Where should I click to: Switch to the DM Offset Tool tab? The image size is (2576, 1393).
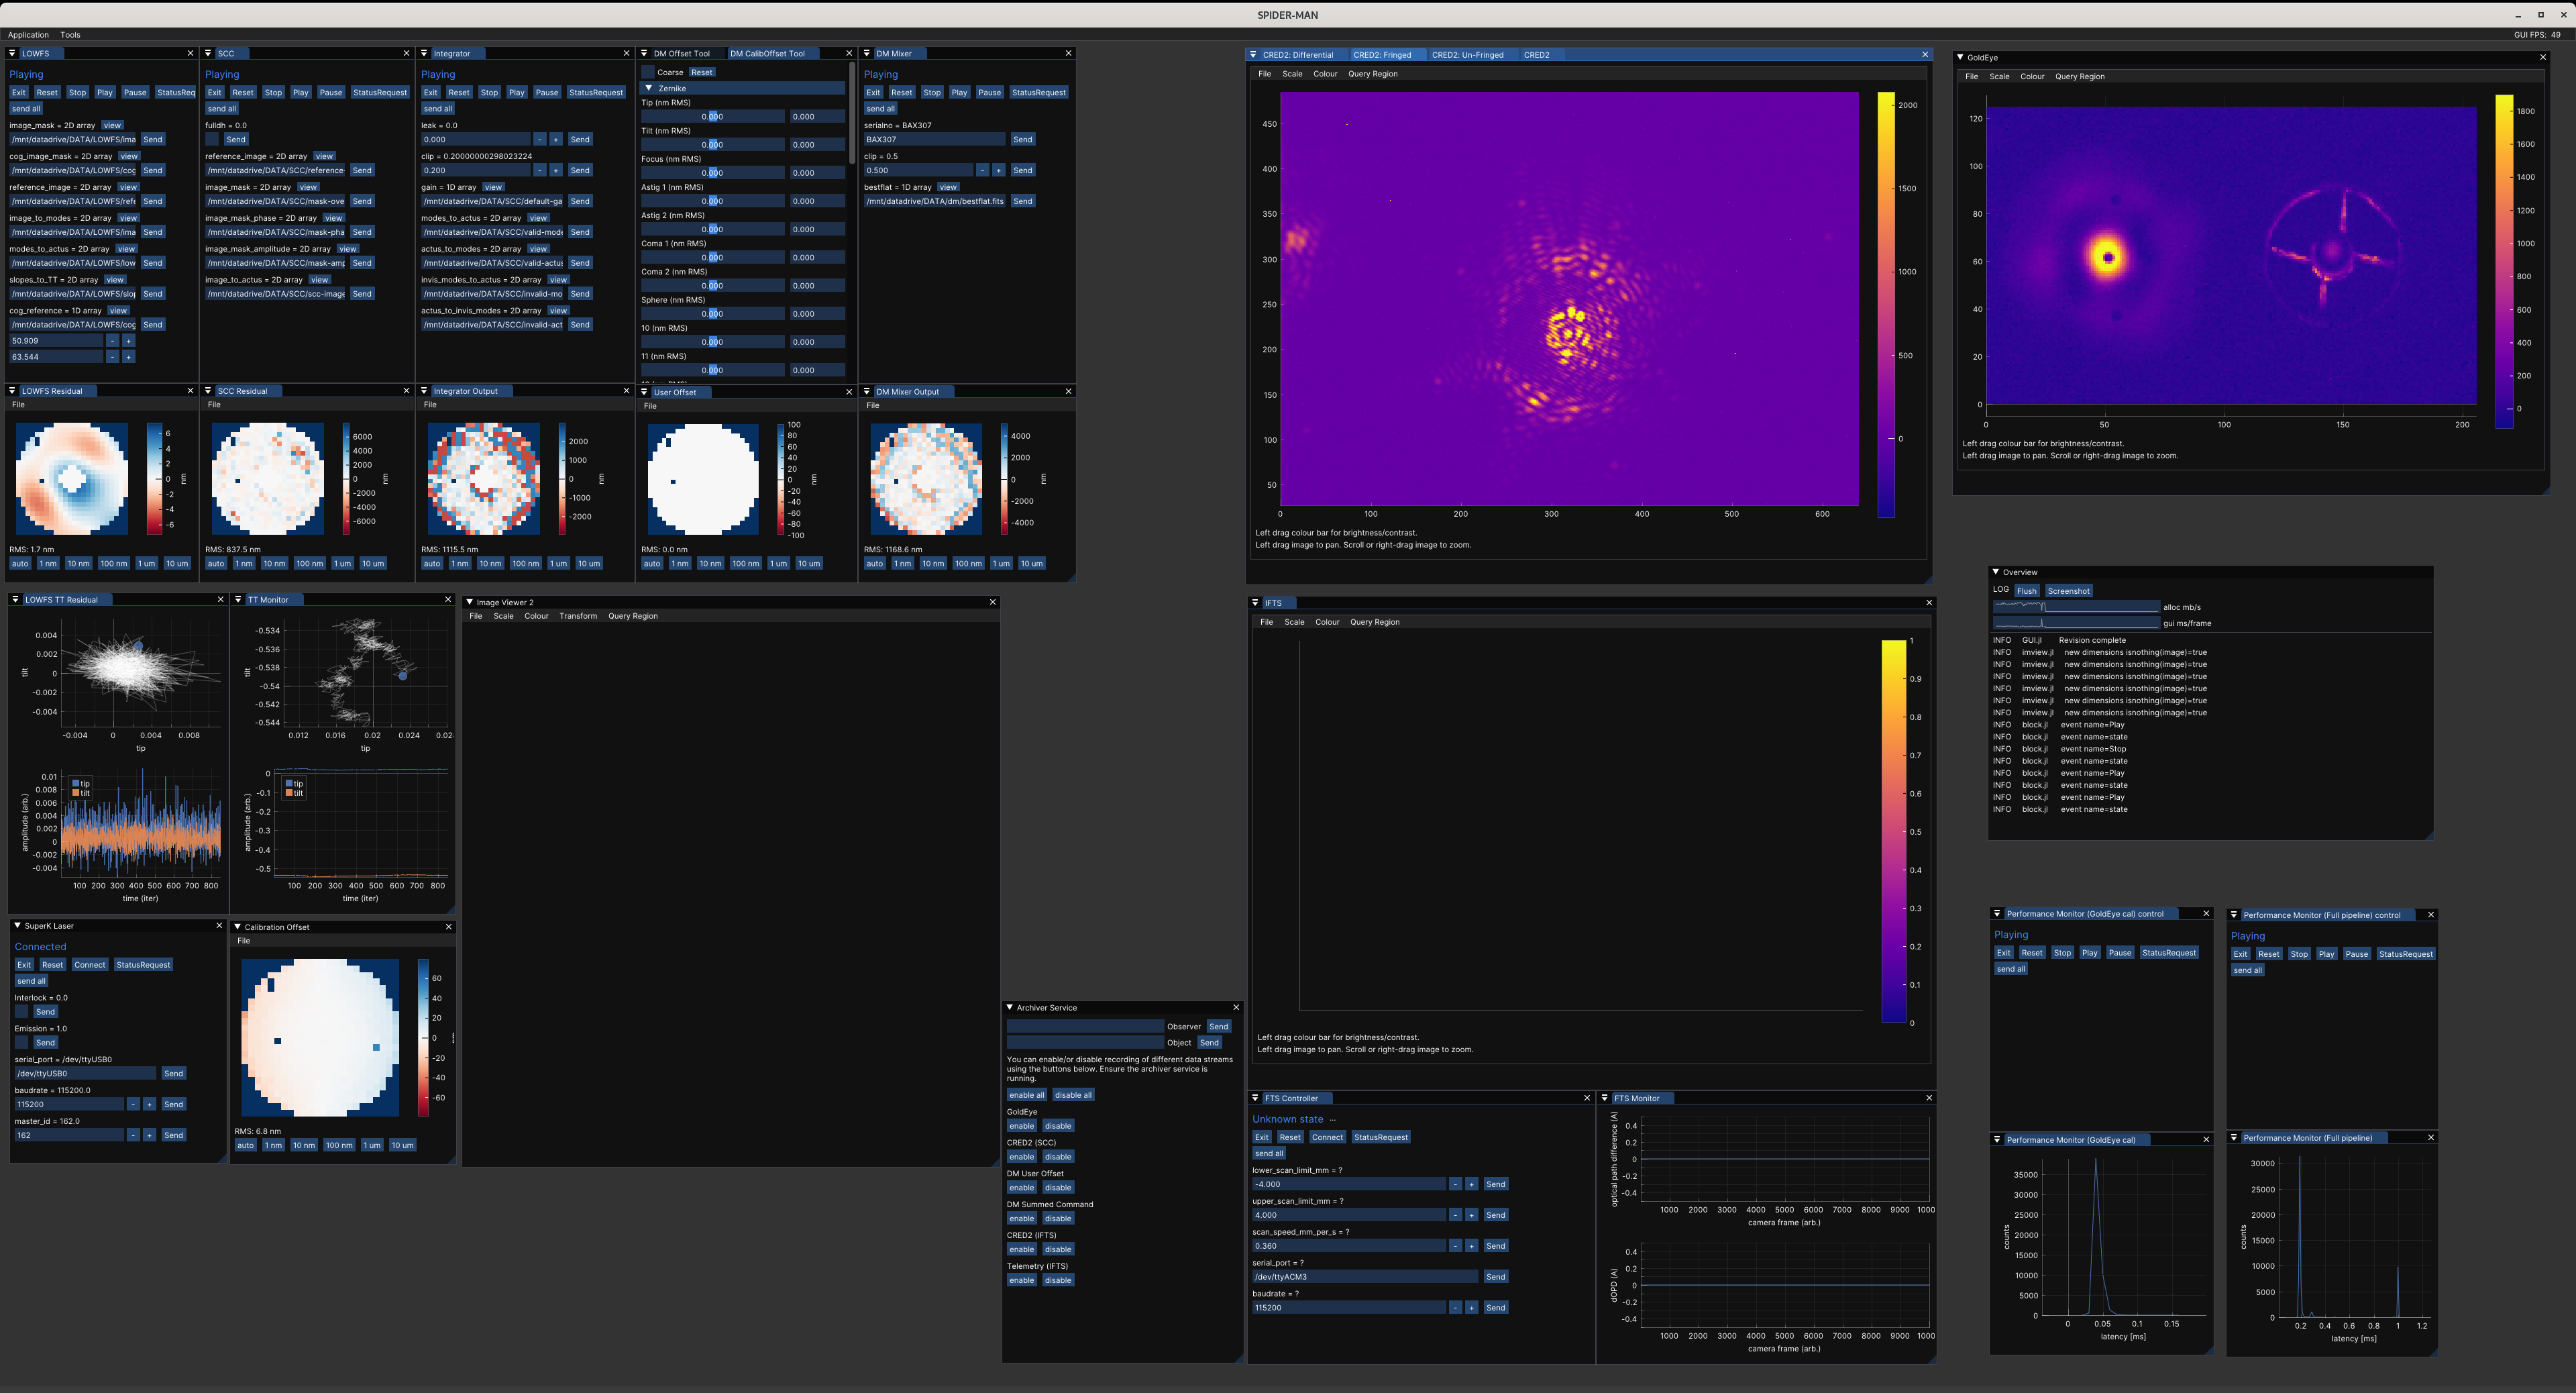tap(681, 54)
